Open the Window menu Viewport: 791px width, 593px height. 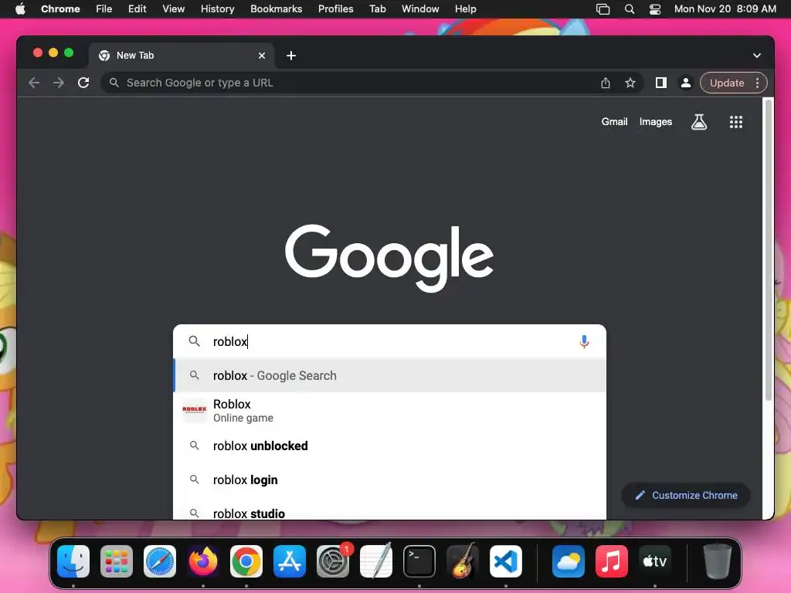[420, 8]
